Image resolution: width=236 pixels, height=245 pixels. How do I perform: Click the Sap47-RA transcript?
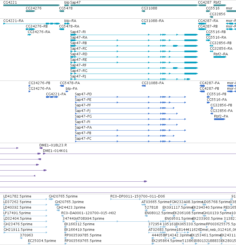tap(134, 40)
